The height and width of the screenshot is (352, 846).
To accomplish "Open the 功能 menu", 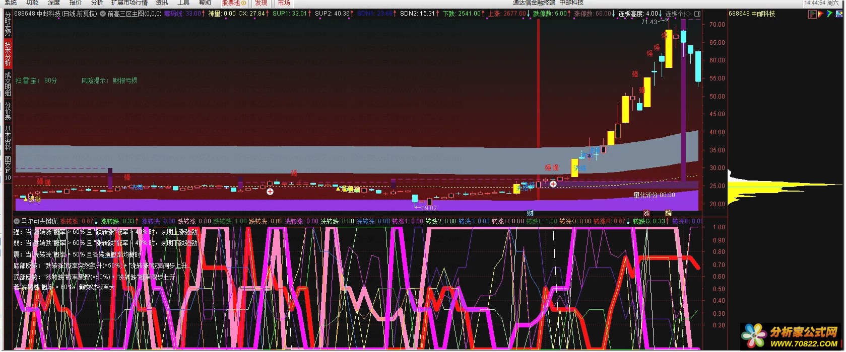I will (x=32, y=3).
